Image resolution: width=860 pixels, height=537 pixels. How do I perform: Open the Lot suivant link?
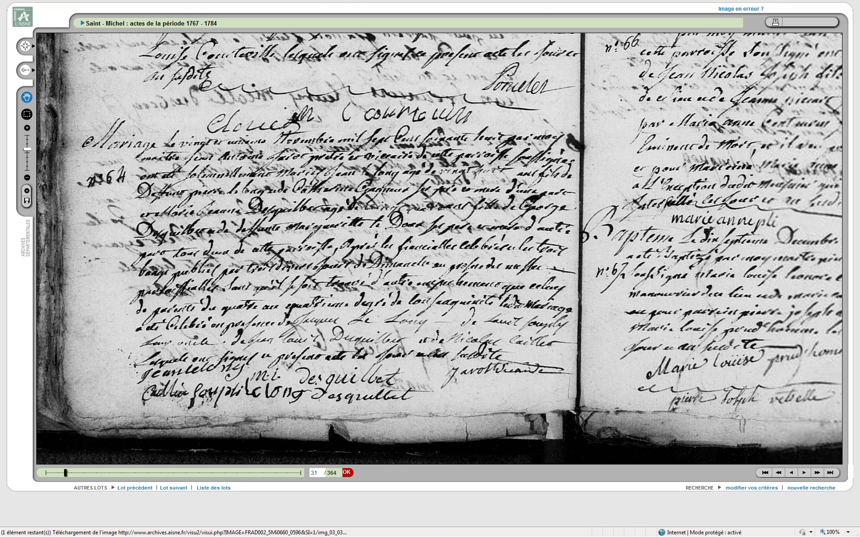click(173, 488)
